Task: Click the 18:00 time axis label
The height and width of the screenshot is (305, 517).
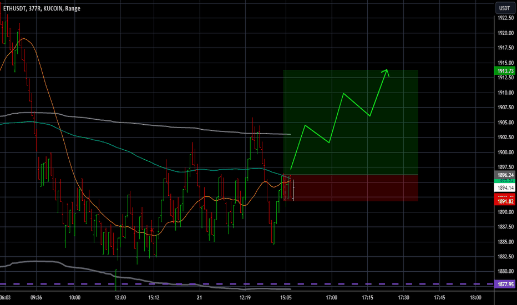Action: (x=475, y=298)
